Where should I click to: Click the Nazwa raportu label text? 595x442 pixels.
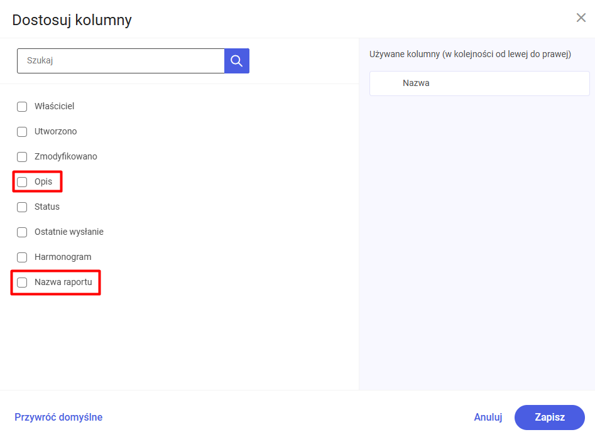[x=63, y=282]
